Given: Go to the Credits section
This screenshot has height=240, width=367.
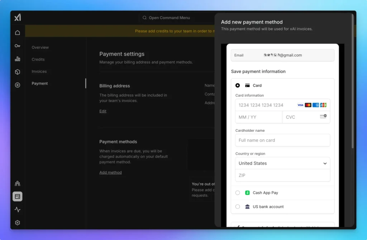Looking at the screenshot, I should coord(38,59).
